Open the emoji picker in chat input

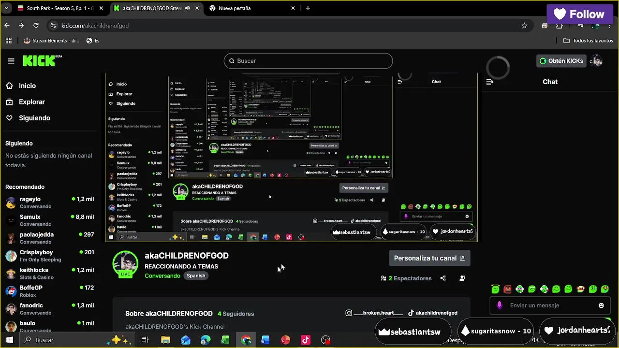pyautogui.click(x=601, y=305)
